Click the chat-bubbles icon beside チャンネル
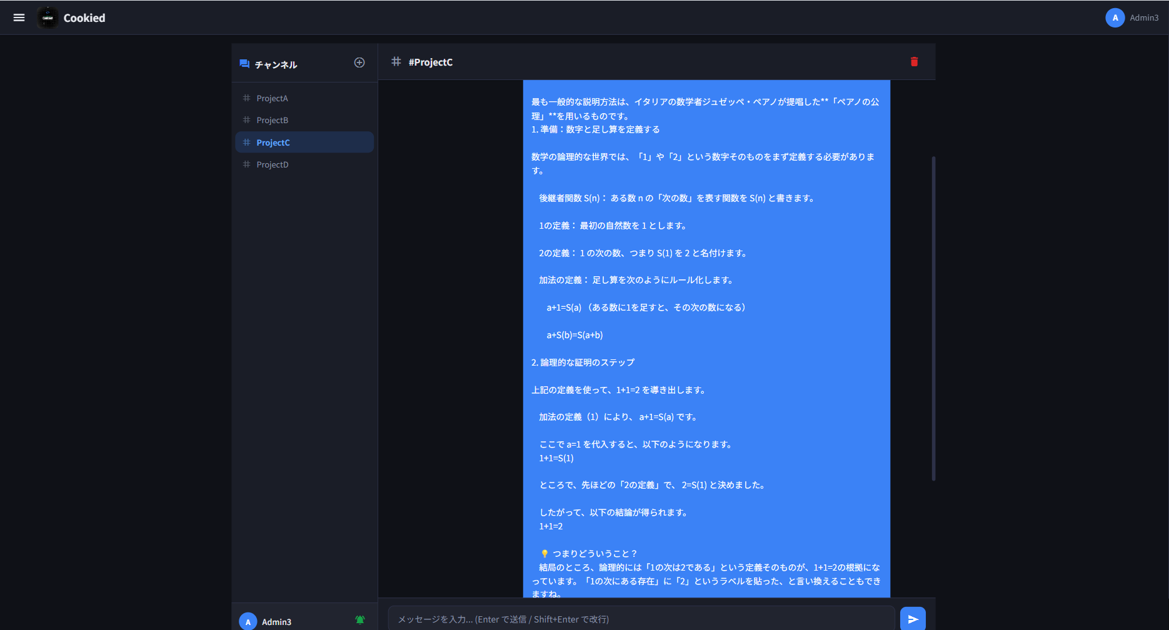The height and width of the screenshot is (630, 1169). click(244, 63)
